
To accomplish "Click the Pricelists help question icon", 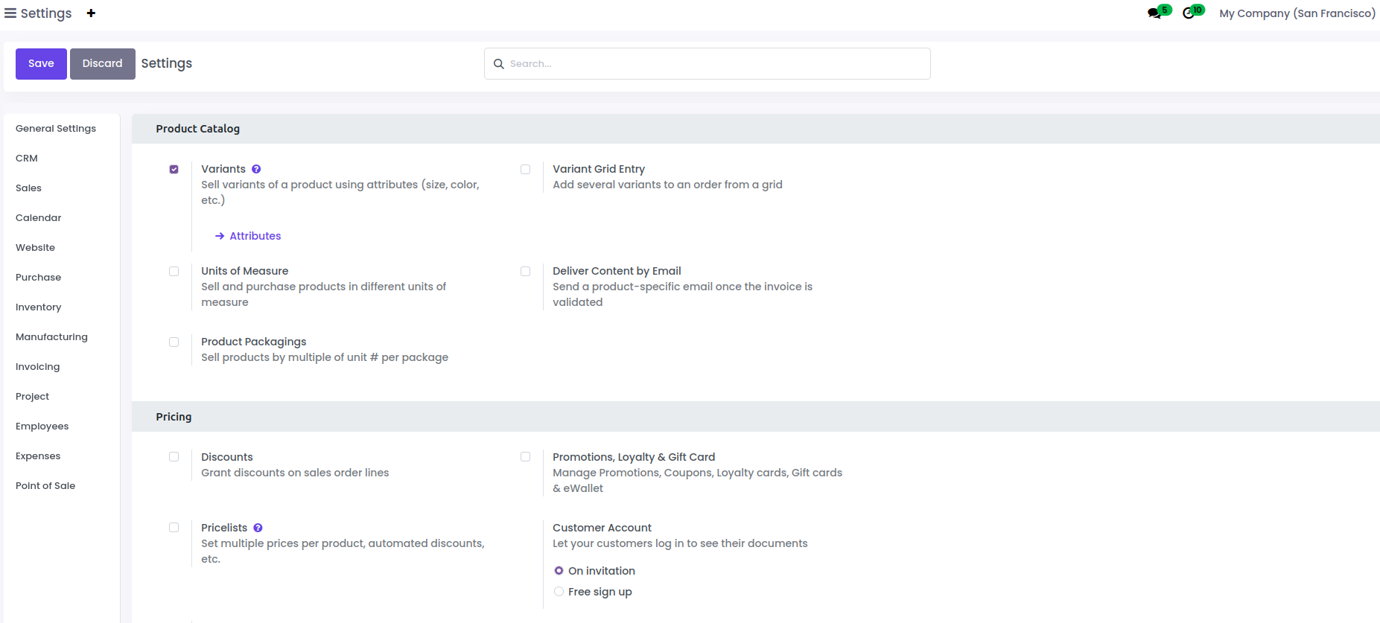I will click(258, 528).
